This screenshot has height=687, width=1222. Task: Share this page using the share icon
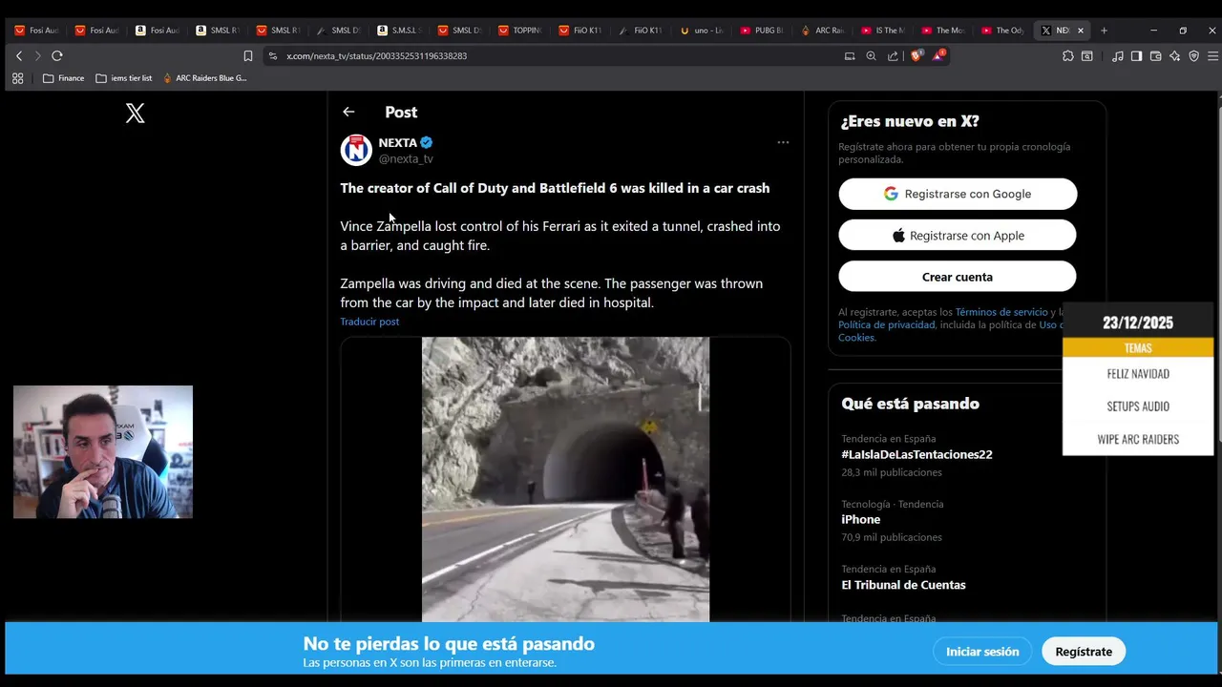(x=893, y=56)
